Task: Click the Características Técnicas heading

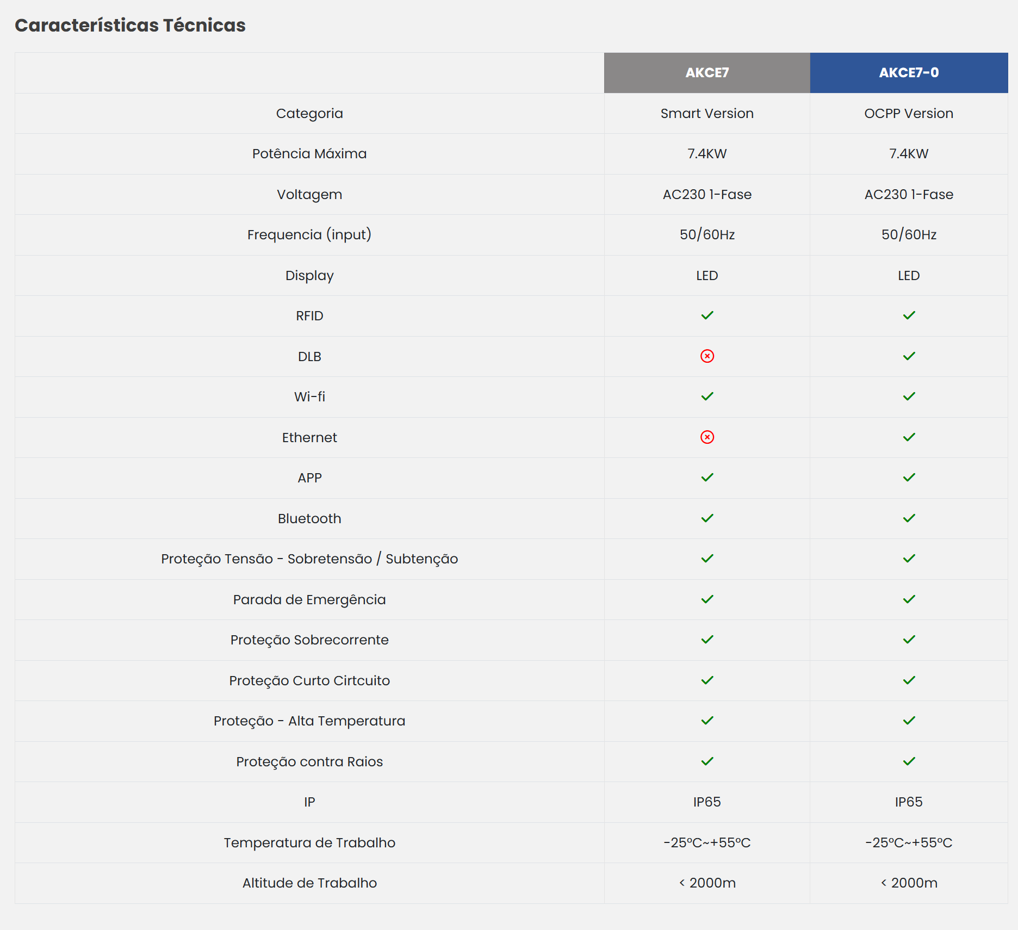Action: [130, 26]
